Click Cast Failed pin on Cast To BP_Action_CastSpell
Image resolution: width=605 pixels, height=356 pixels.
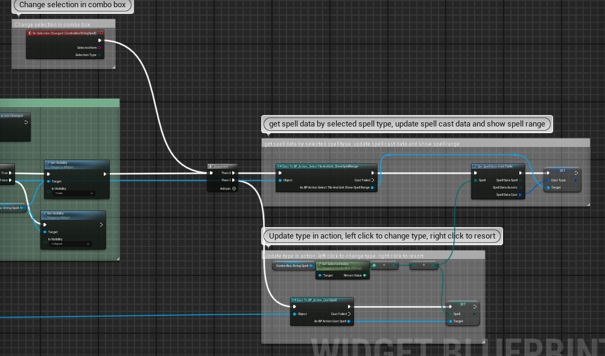(x=349, y=314)
